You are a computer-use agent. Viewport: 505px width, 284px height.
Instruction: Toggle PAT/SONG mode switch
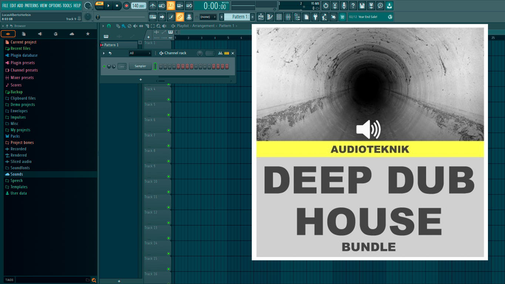tap(99, 6)
